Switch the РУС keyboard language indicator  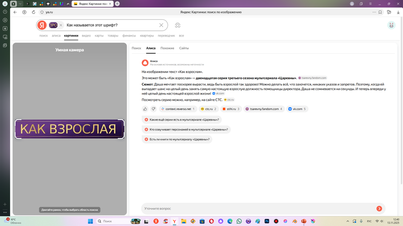point(369,221)
